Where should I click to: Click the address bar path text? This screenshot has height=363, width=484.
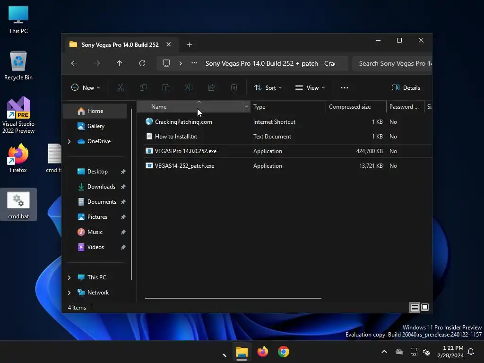(270, 63)
